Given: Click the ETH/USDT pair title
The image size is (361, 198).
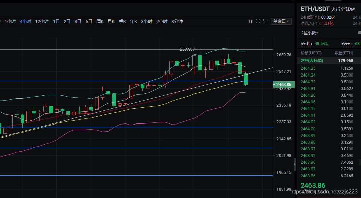Looking at the screenshot, I should point(315,9).
